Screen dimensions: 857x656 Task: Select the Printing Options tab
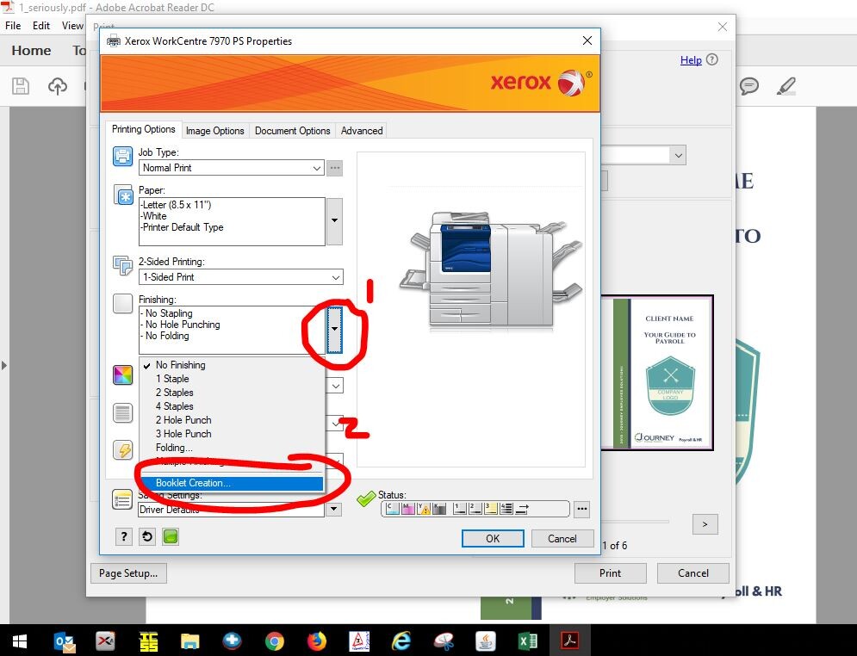tap(143, 129)
